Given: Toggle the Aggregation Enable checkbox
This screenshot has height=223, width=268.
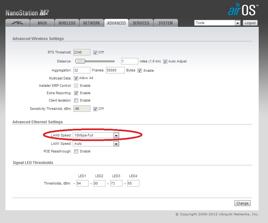Looking at the screenshot, I should coord(140,70).
